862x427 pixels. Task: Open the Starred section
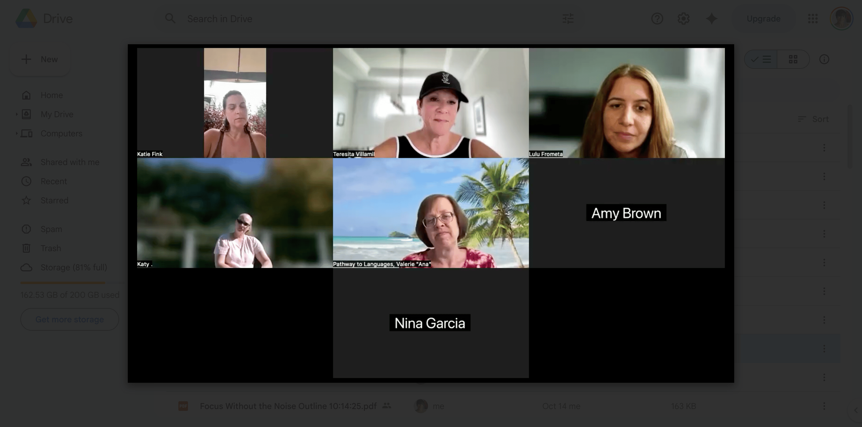click(x=54, y=200)
